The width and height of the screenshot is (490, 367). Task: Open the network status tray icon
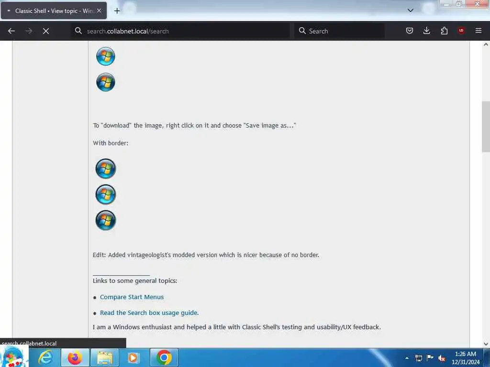pos(418,358)
